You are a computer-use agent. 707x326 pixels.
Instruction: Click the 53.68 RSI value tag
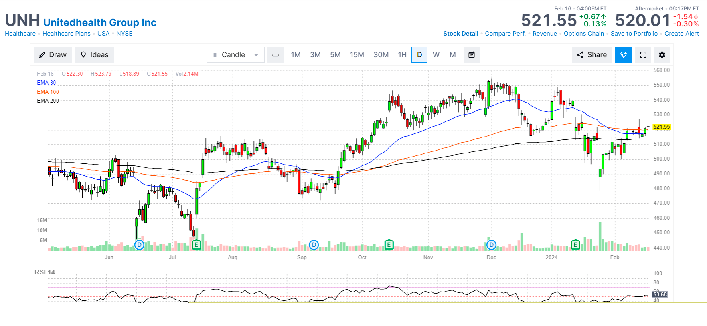[660, 294]
